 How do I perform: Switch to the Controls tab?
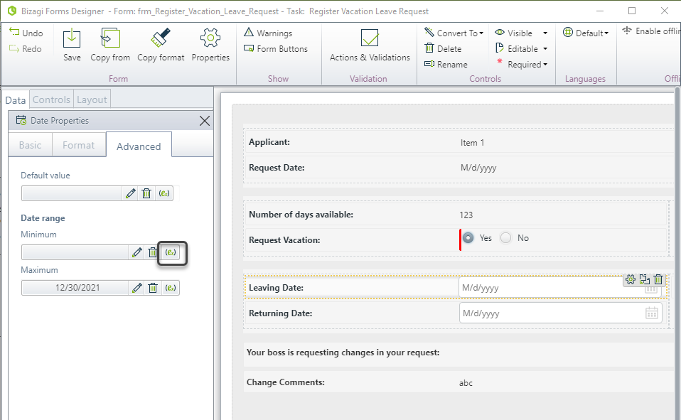pyautogui.click(x=51, y=99)
